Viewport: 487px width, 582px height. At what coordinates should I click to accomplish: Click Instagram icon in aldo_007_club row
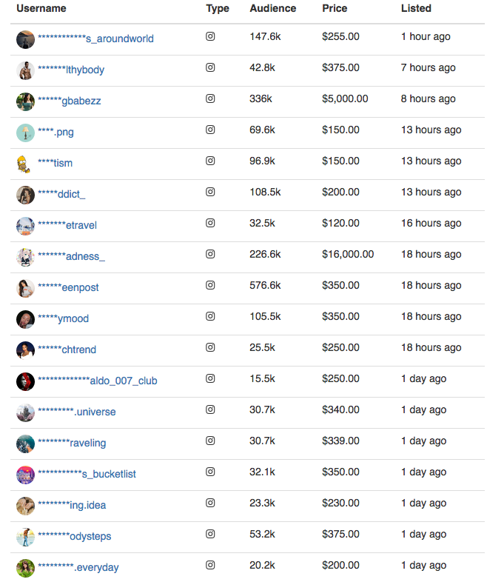210,378
